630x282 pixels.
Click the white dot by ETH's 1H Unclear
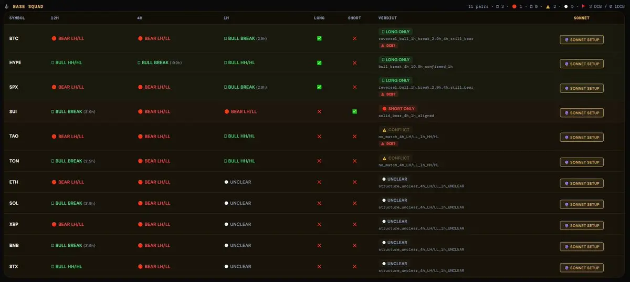pyautogui.click(x=226, y=182)
